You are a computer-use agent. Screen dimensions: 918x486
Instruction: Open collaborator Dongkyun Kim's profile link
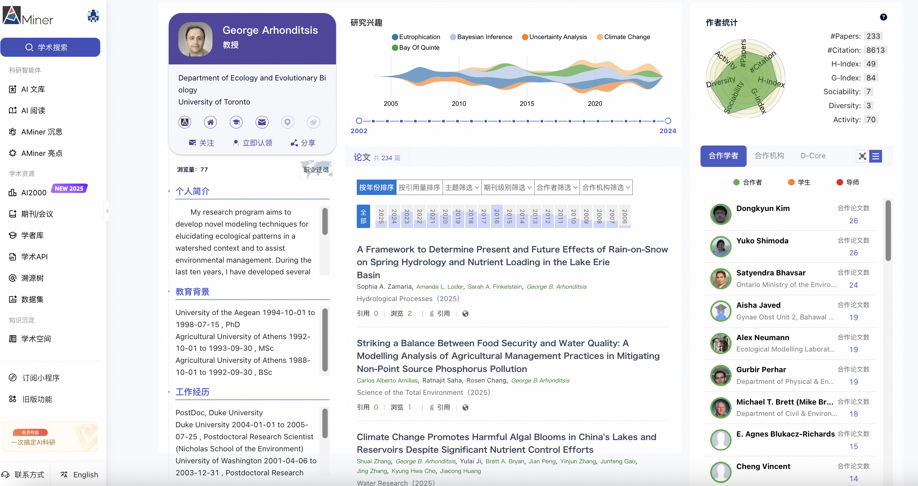[x=763, y=208]
